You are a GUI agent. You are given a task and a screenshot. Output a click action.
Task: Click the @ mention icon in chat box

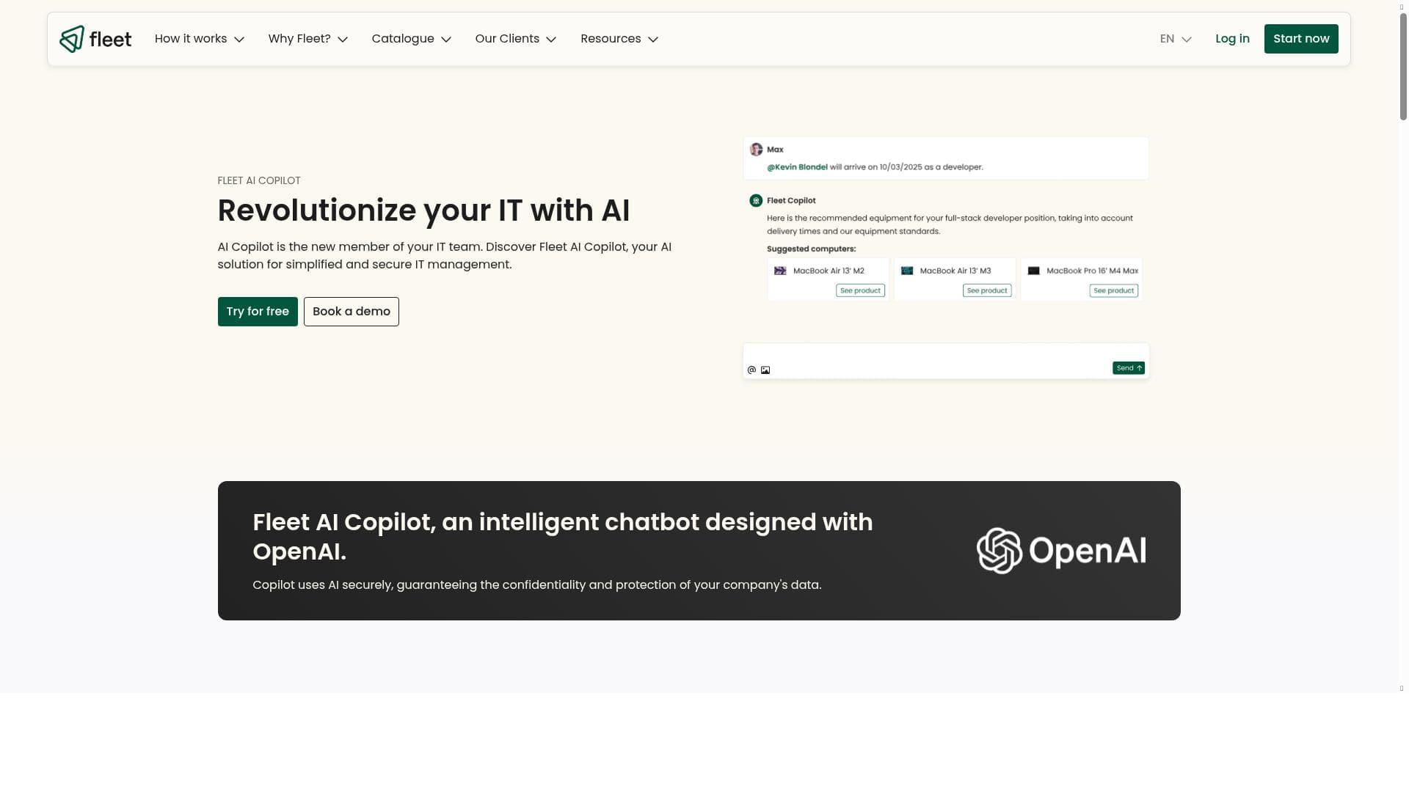[751, 370]
